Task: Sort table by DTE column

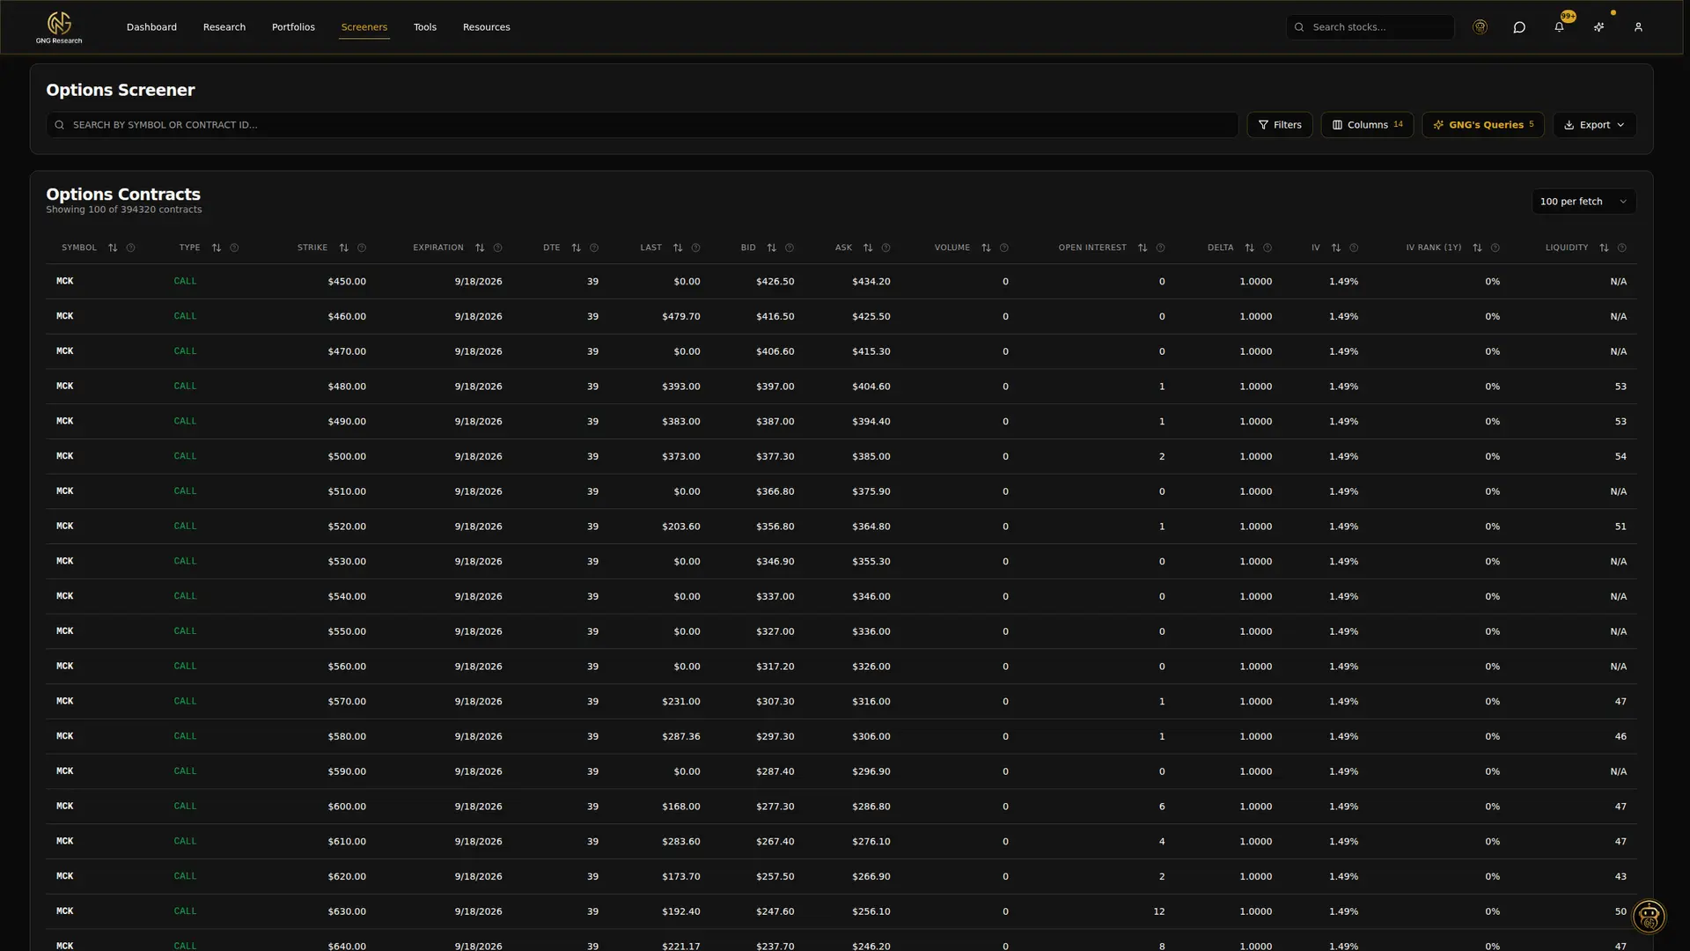Action: [577, 248]
